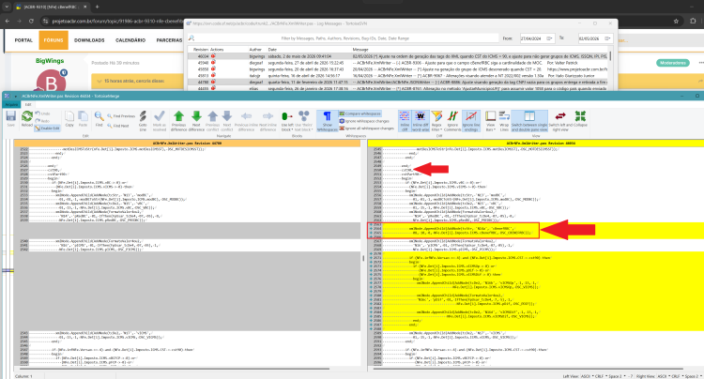Open CALENDÁRIO in the forum navigation
Screen dimensions: 704x379
point(130,40)
